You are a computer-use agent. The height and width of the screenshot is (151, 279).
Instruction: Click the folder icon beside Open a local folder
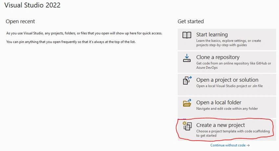tap(187, 103)
